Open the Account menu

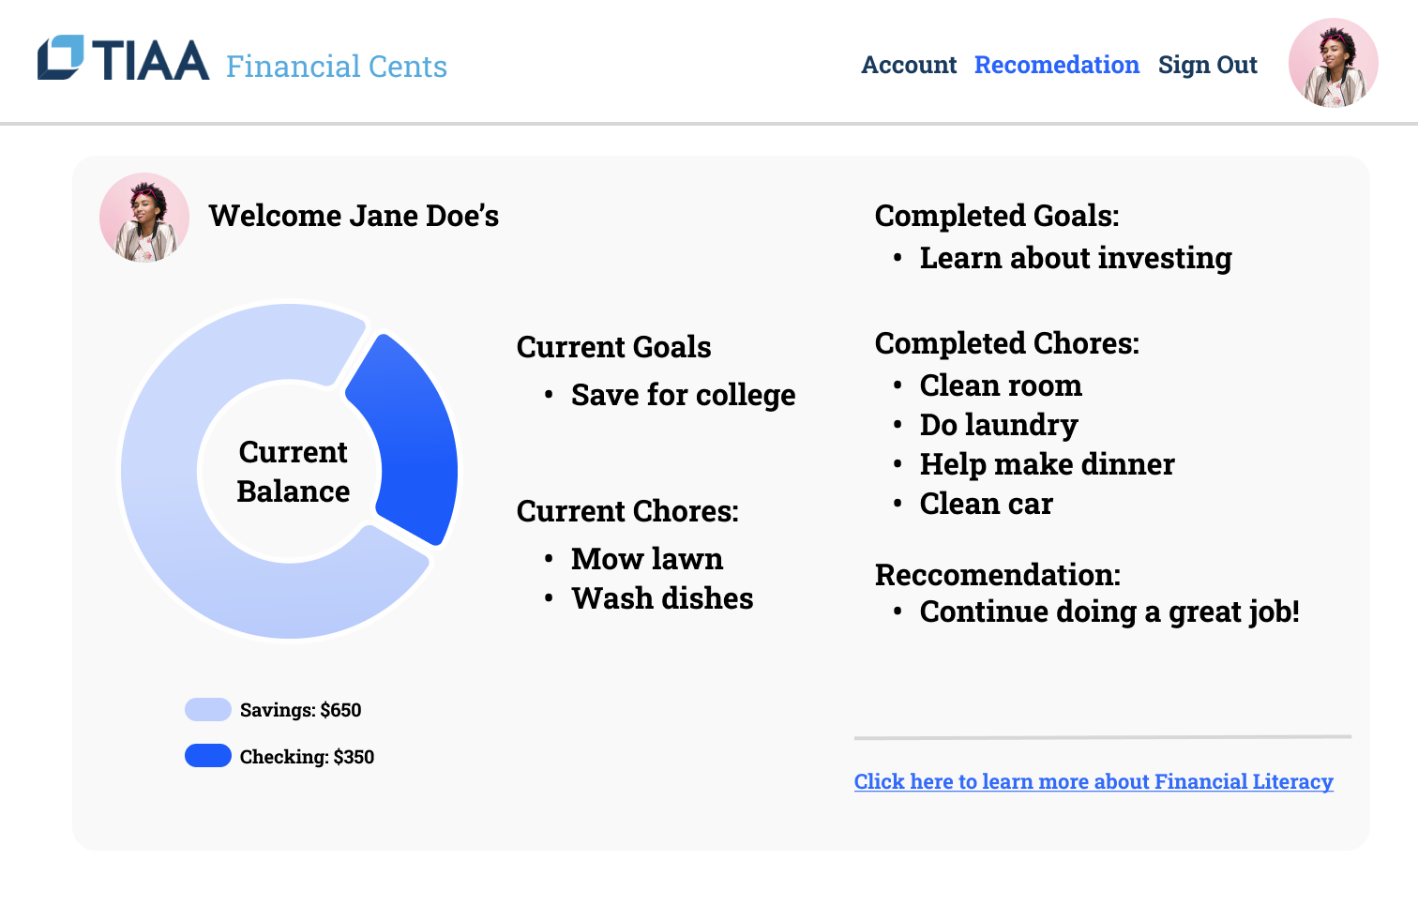(909, 65)
